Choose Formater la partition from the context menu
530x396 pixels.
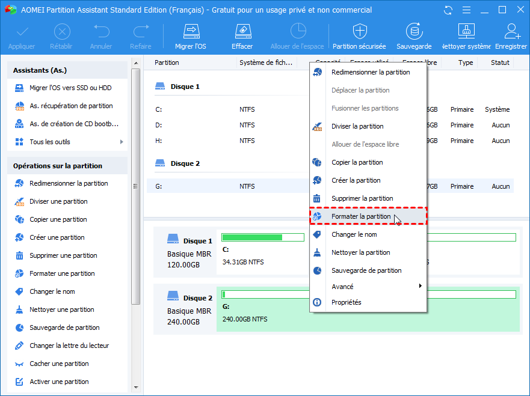pyautogui.click(x=368, y=216)
